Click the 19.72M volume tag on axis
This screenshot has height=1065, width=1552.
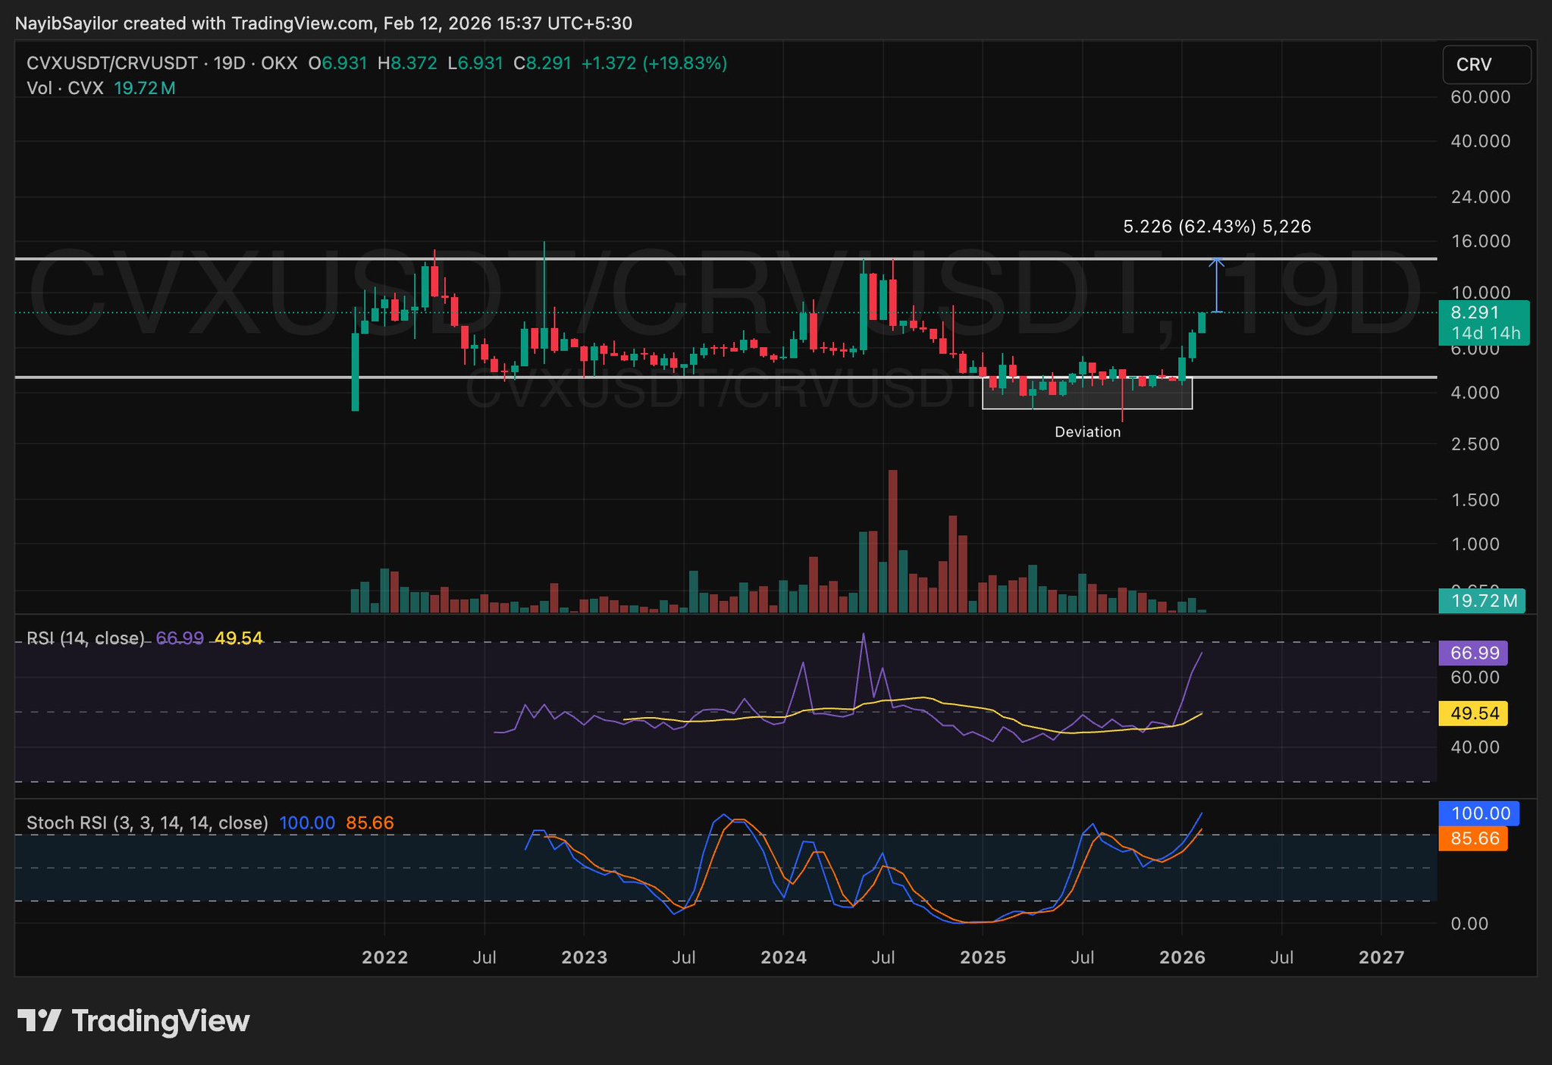point(1482,601)
